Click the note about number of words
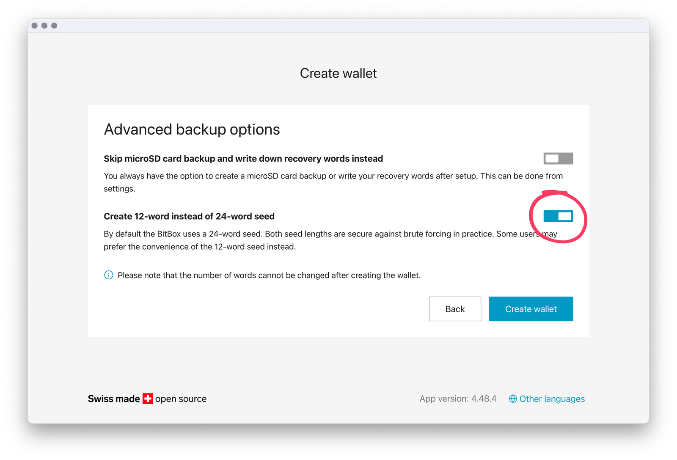The width and height of the screenshot is (677, 460). coord(269,275)
